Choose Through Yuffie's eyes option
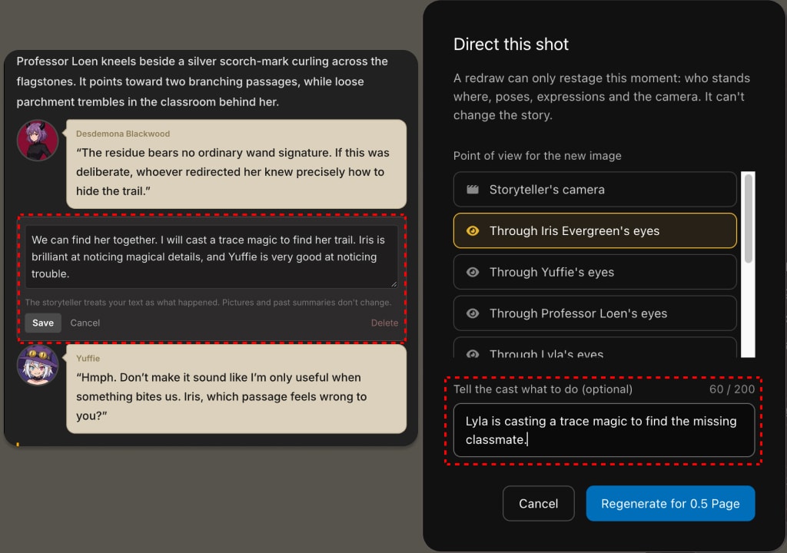Viewport: 787px width, 553px height. click(595, 272)
